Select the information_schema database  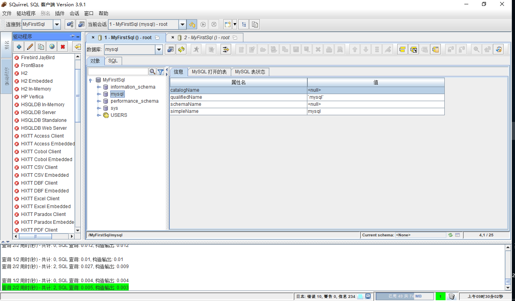(x=133, y=87)
